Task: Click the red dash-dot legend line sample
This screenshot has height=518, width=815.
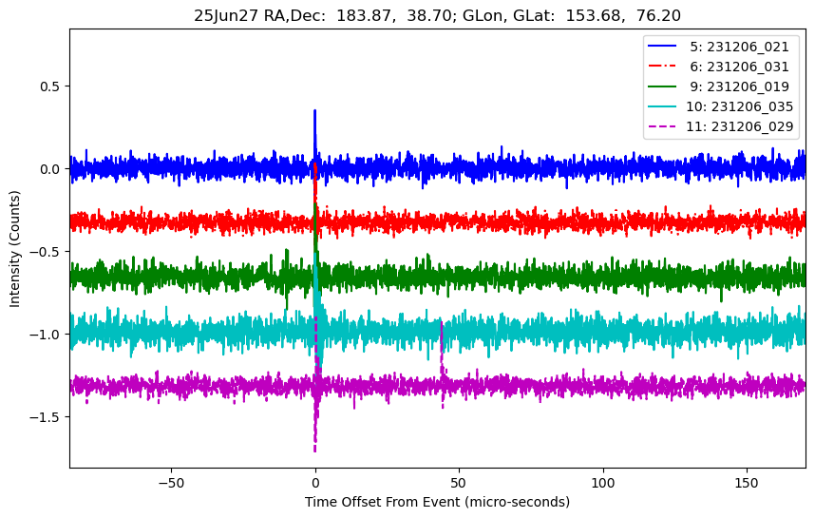Action: [x=662, y=66]
